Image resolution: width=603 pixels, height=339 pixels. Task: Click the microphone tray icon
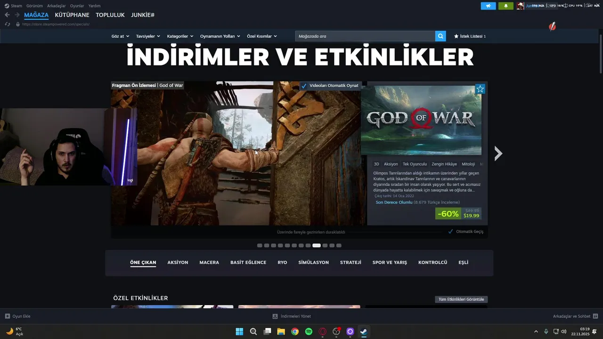tap(546, 331)
